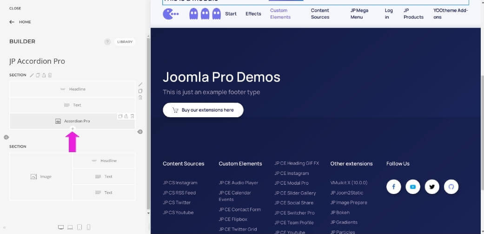484x234 pixels.
Task: Open JP CS RSS Feed footer link
Action: click(179, 193)
